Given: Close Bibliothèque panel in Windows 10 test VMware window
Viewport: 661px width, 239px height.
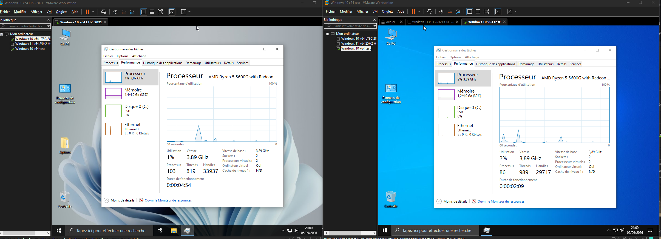Looking at the screenshot, I should (375, 20).
